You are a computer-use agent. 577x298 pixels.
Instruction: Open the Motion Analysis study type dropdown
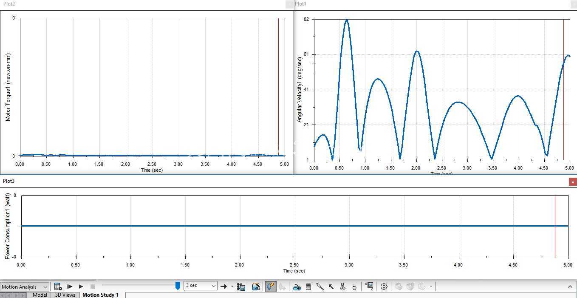click(25, 287)
